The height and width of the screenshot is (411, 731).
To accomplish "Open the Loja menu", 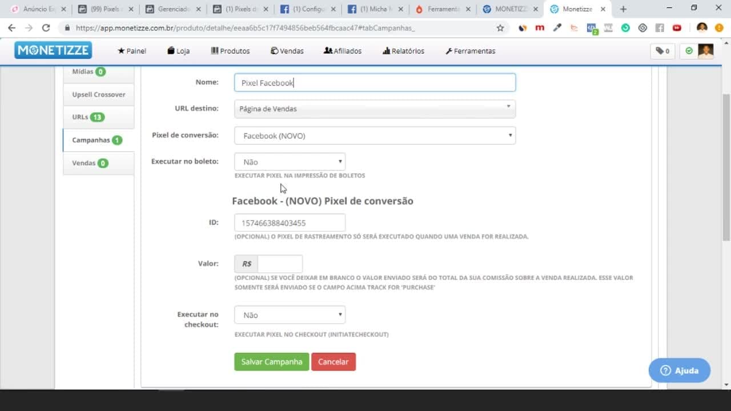I will (x=178, y=51).
